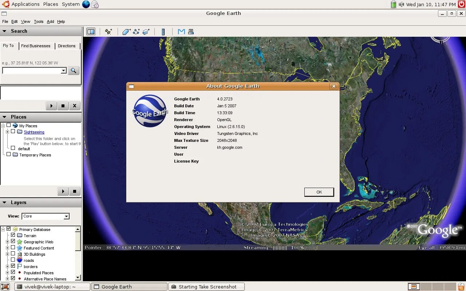Disable the borders layer checkbox
Screen dimensions: 466x291
13,266
